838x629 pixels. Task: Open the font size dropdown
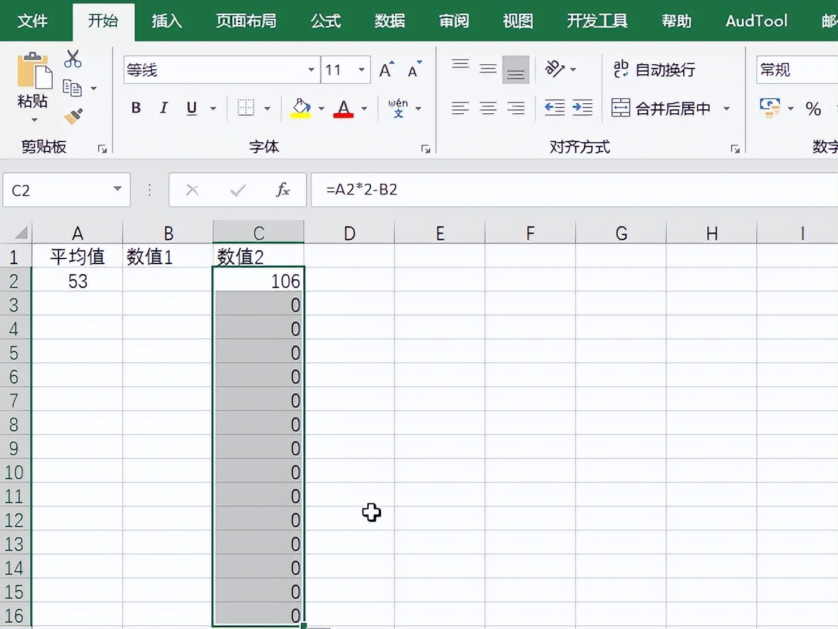360,70
